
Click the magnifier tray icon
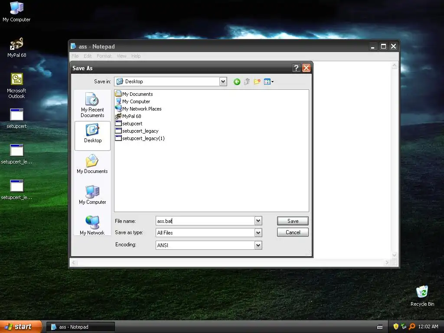click(x=412, y=326)
